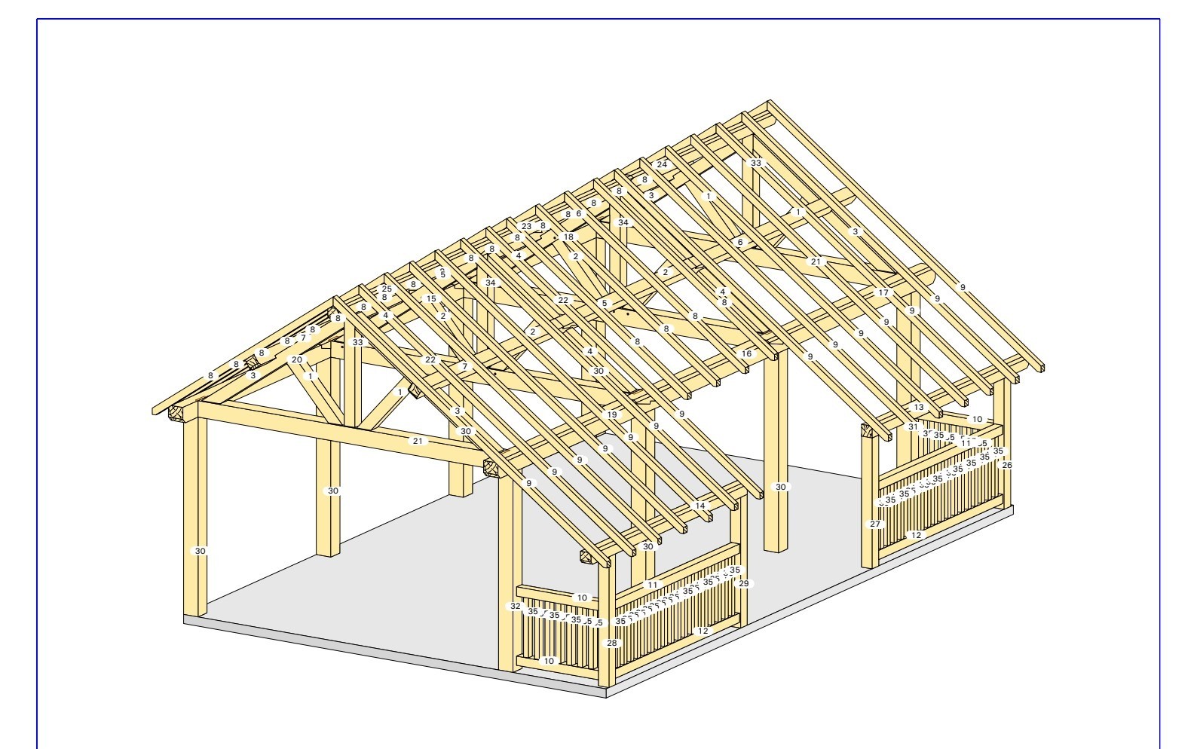Select part label 29 on front railing post

(743, 583)
